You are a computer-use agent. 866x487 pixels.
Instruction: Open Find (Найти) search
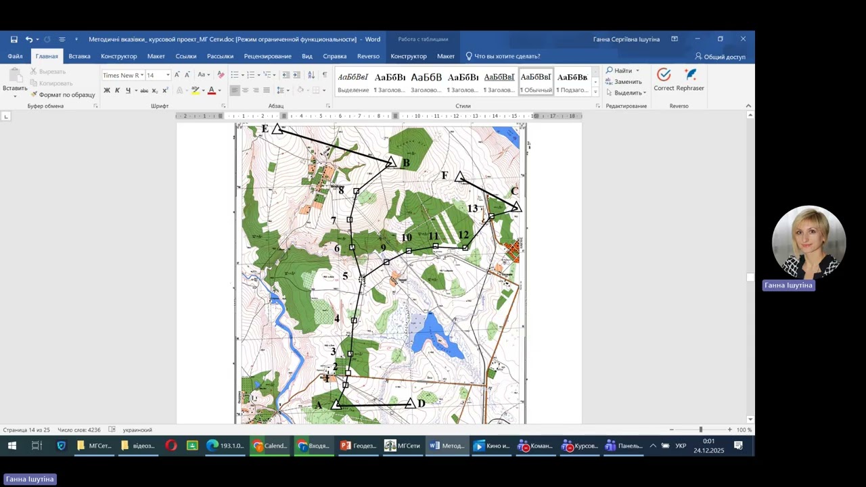tap(619, 70)
